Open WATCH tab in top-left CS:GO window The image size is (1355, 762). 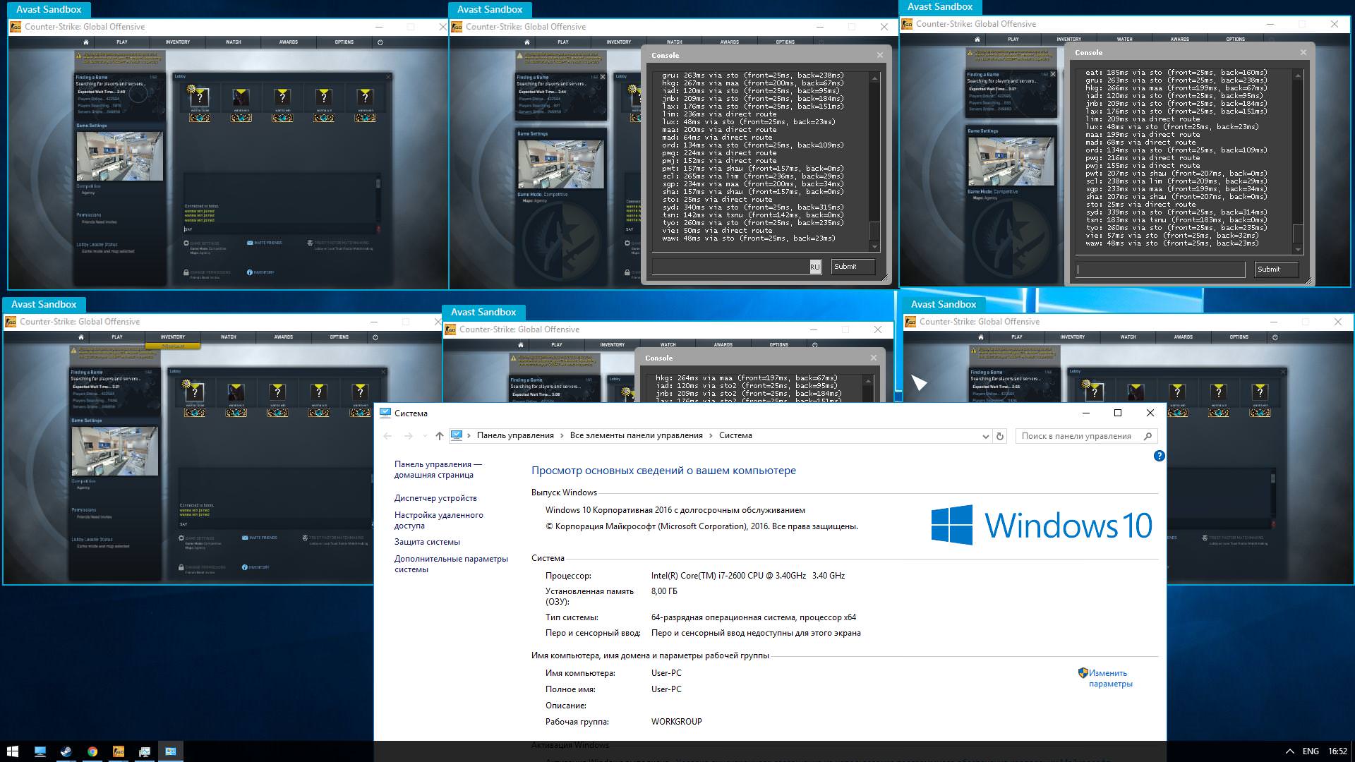[x=233, y=42]
